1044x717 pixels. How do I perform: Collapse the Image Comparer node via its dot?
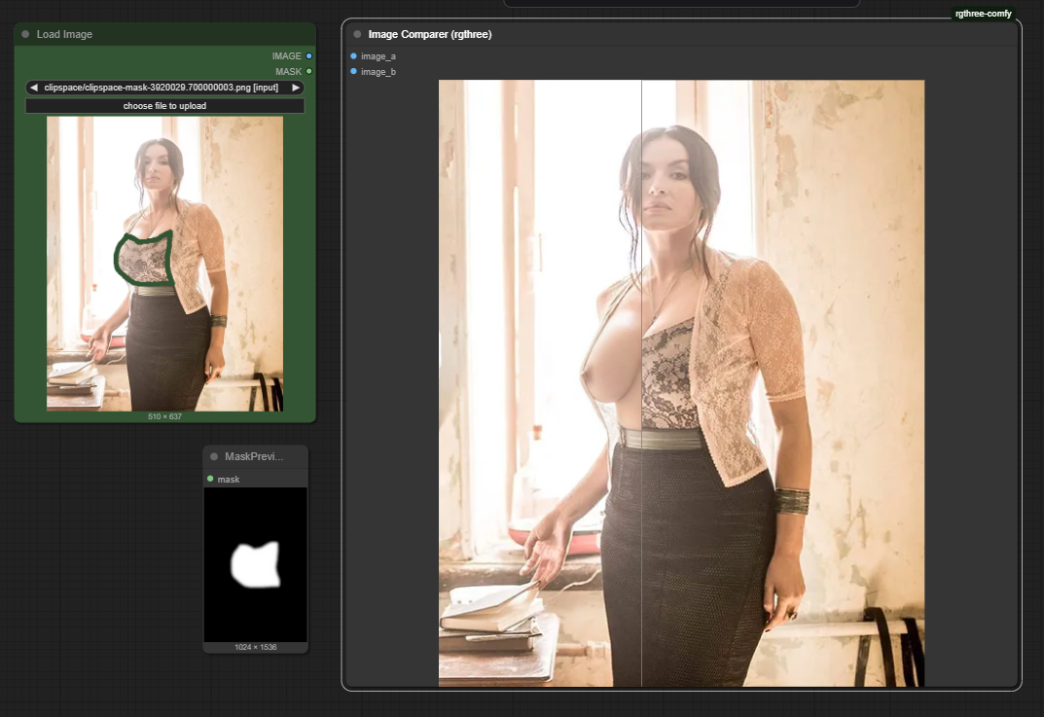357,34
